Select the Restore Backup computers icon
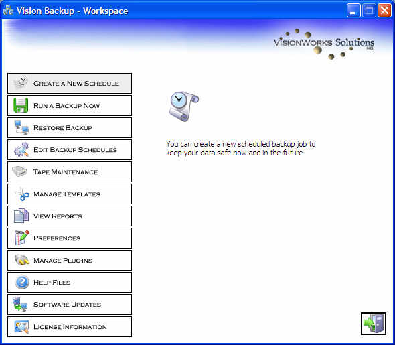Image resolution: width=395 pixels, height=345 pixels. point(21,127)
